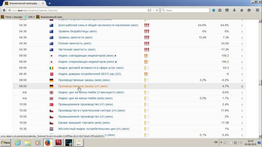Image resolution: width=262 pixels, height=147 pixels.
Task: Open Halifax (3 месяца/г) housing price index
Action: coord(91,92)
